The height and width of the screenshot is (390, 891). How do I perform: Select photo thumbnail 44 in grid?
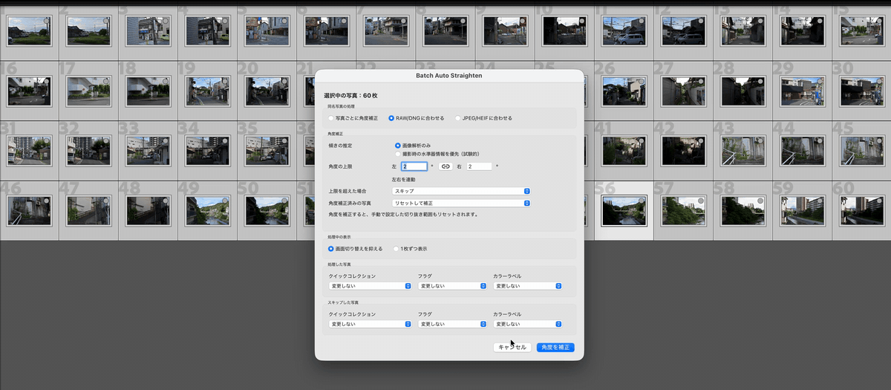click(x=801, y=150)
